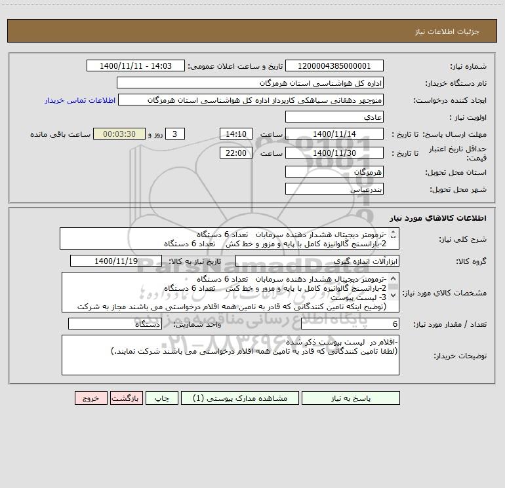The height and width of the screenshot is (488, 505).
Task: Click delivery province field 'هرمزگان'
Action: [x=334, y=172]
